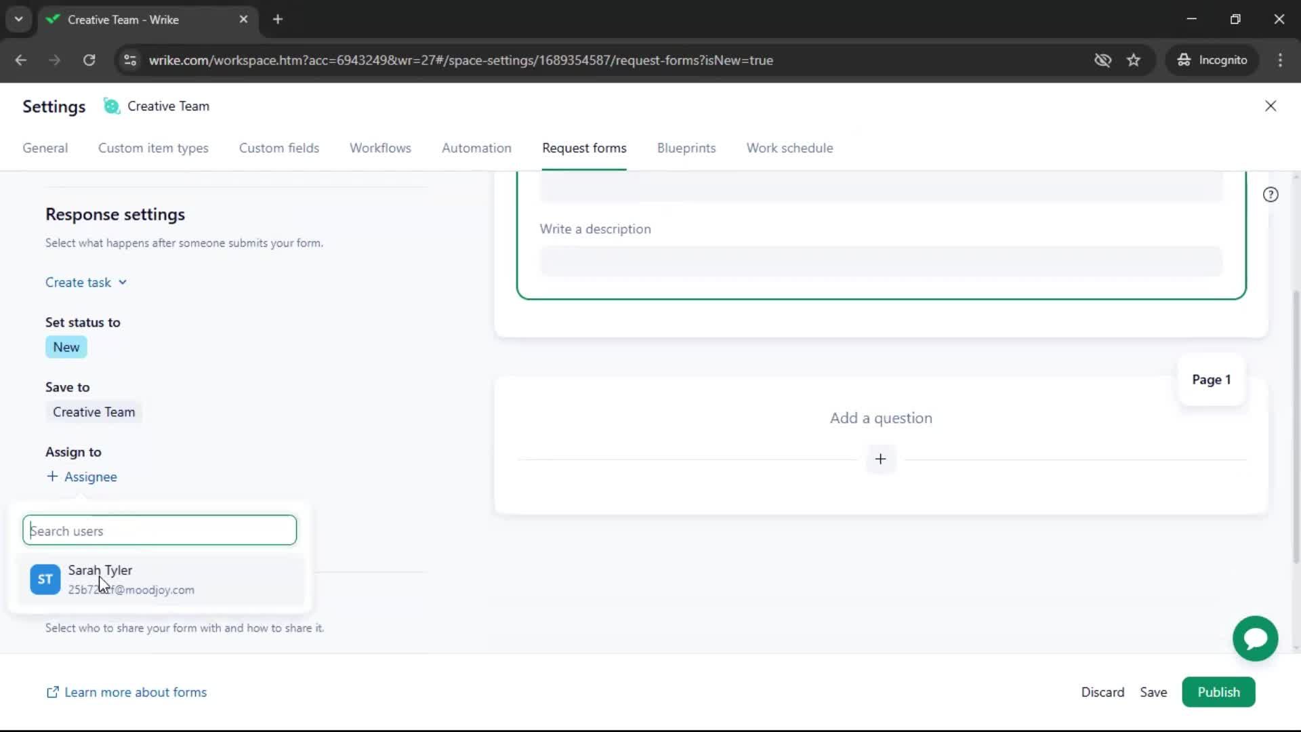Click the Creative Team title beside Settings
Viewport: 1301px width, 732px height.
(168, 106)
